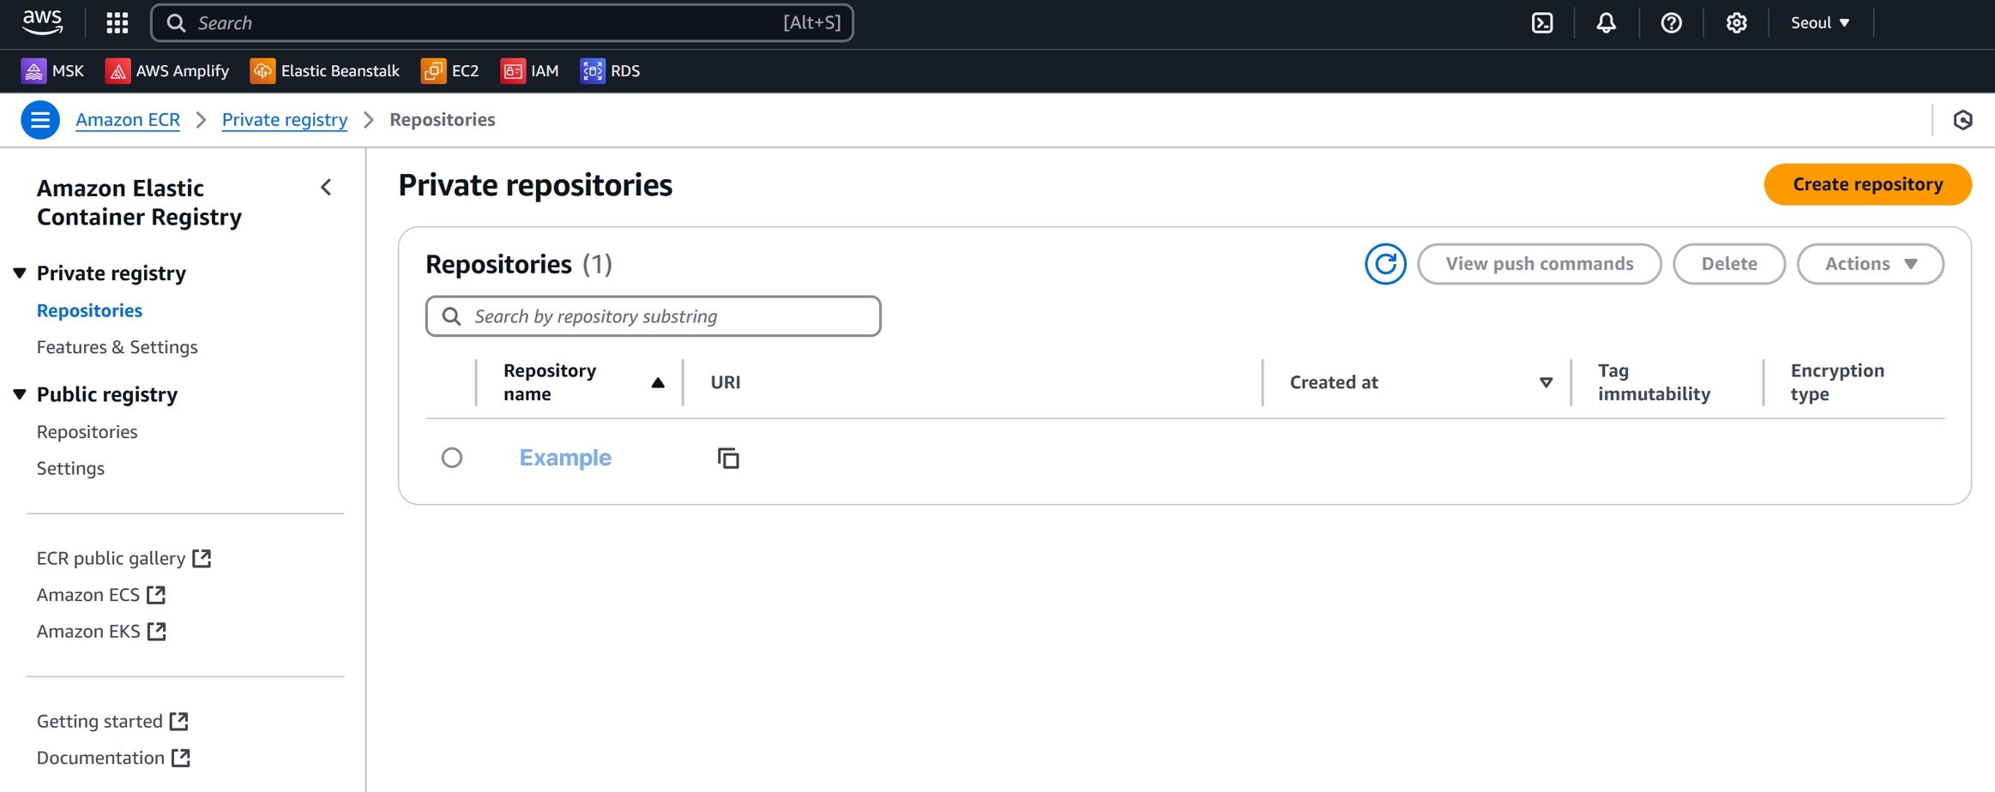Click the Delete button
The image size is (1995, 792).
(x=1729, y=264)
